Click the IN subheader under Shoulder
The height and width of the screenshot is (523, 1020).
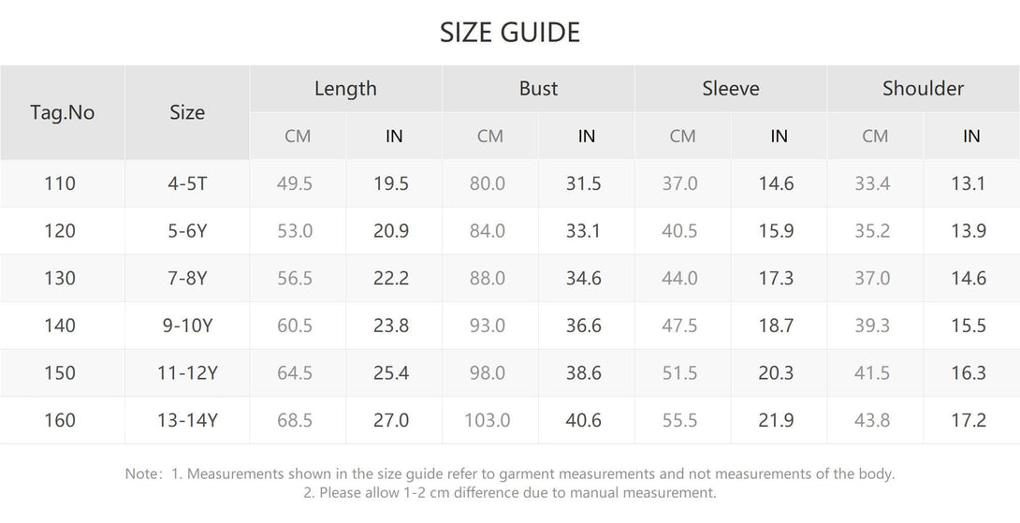point(971,137)
